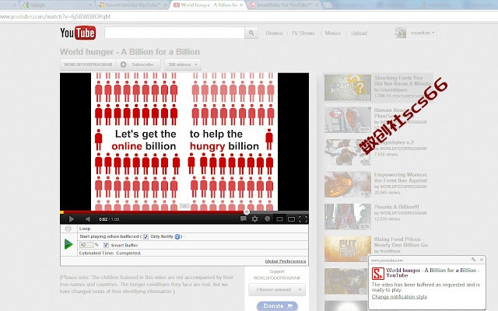Open player settings gear icon

254,219
